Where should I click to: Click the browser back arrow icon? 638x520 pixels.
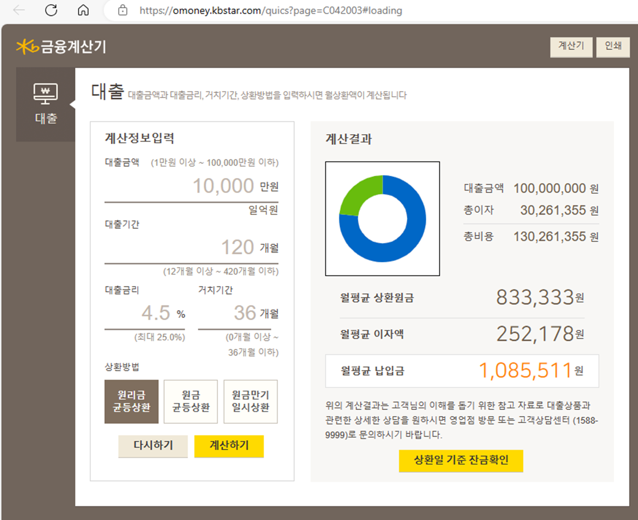[19, 10]
